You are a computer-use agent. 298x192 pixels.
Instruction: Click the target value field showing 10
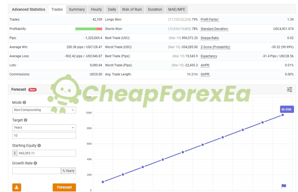coord(44,135)
